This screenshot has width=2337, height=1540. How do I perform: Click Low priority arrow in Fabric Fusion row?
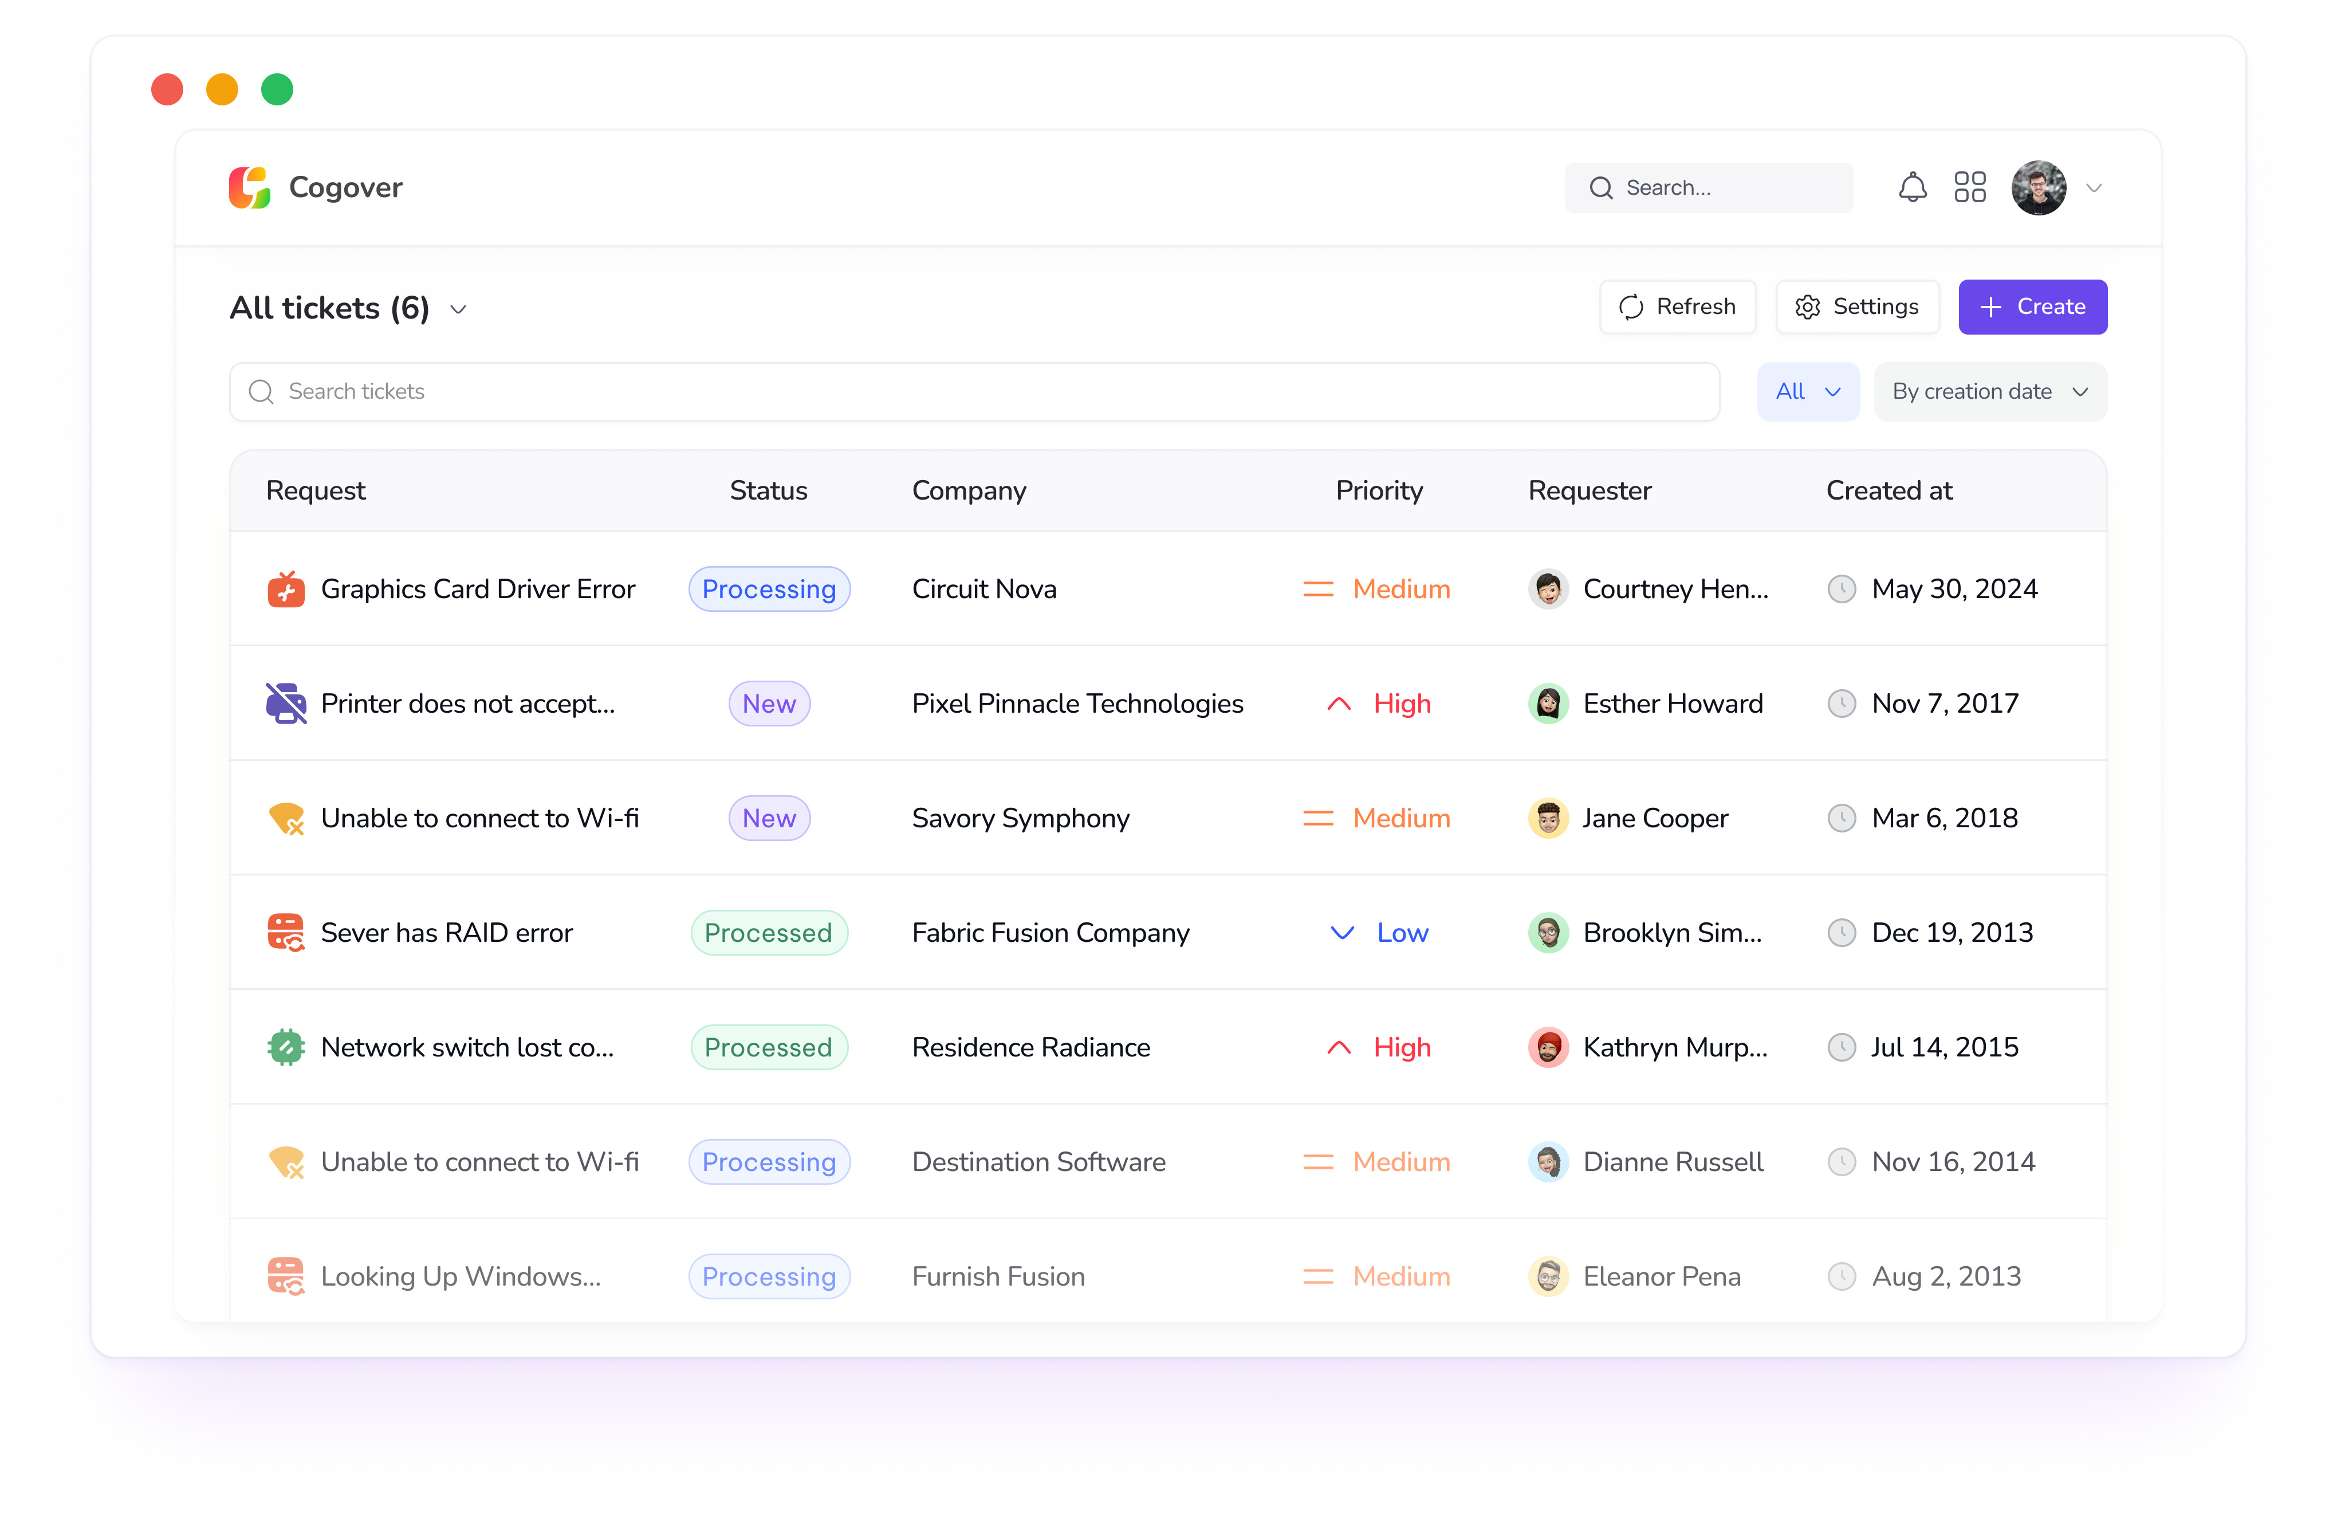click(1341, 933)
